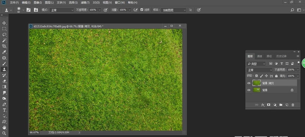Viewport: 305px width, 137px height.
Task: Create a new layer with the new-layer icon
Action: click(287, 105)
